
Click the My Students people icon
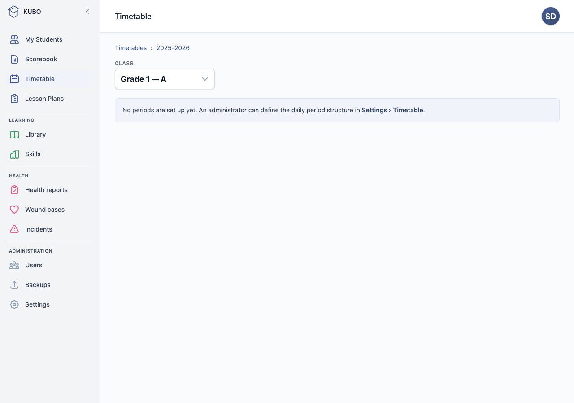pos(14,39)
